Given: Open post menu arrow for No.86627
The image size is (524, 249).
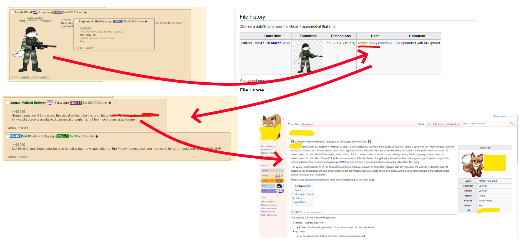Looking at the screenshot, I should pos(85,12).
